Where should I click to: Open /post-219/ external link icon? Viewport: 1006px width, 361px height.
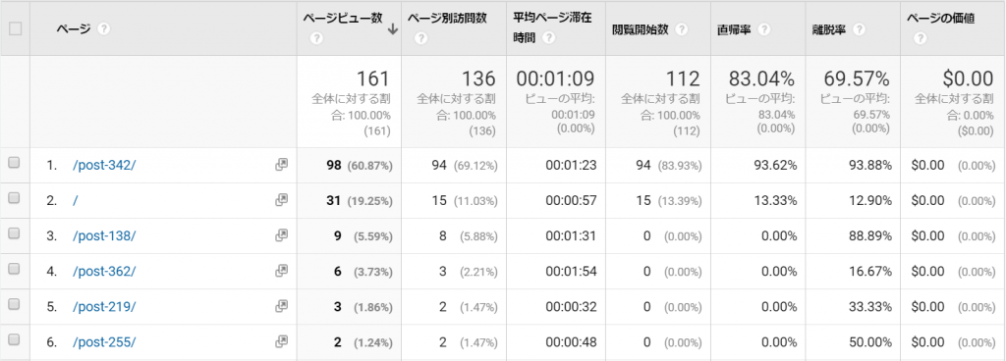click(281, 306)
